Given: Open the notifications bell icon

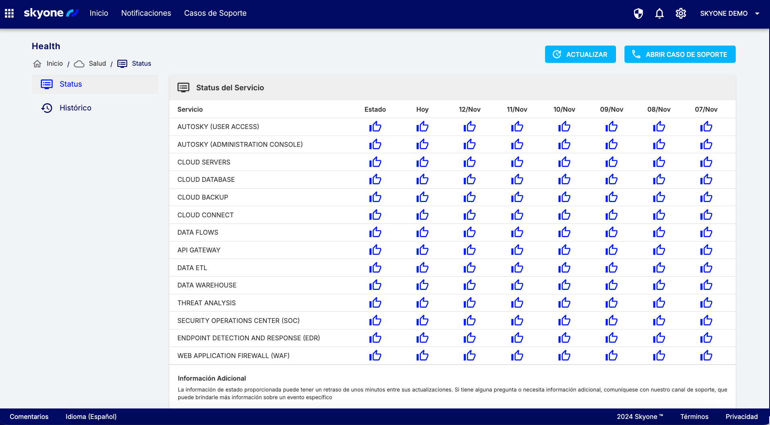Looking at the screenshot, I should (x=660, y=13).
